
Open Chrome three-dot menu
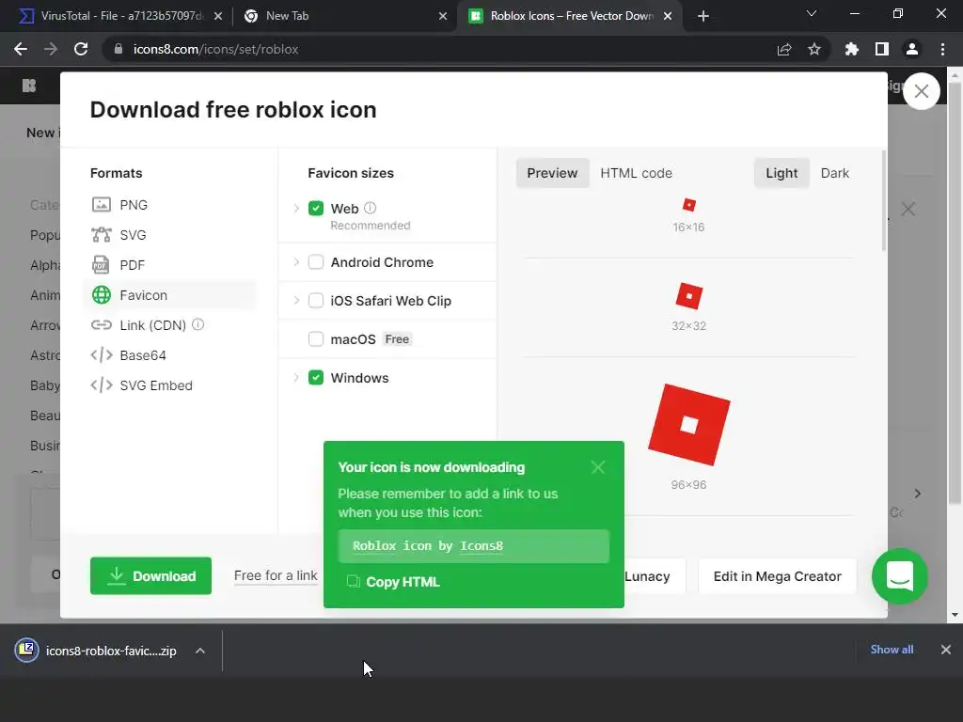click(x=942, y=49)
